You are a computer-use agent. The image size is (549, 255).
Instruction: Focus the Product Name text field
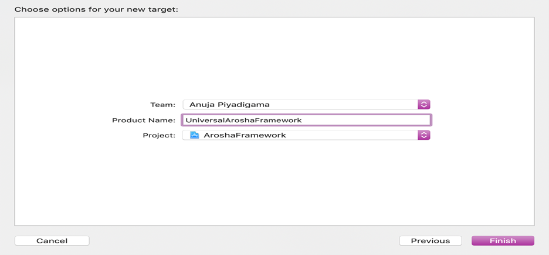(x=306, y=120)
